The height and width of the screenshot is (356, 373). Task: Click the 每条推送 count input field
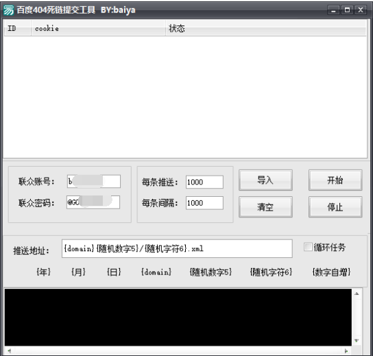tap(204, 182)
